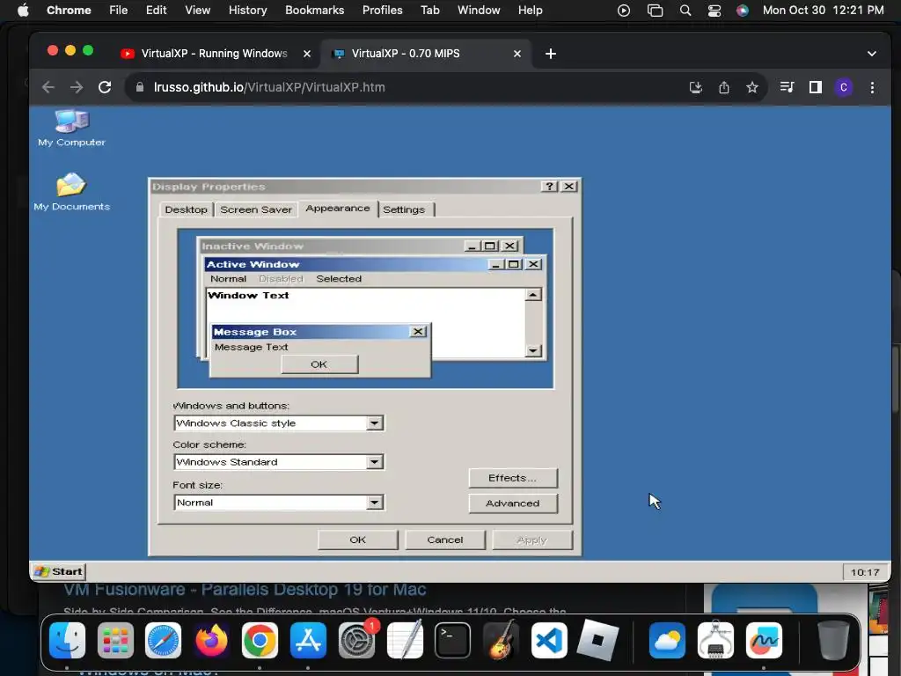901x676 pixels.
Task: Click the Effects... button
Action: coord(513,478)
